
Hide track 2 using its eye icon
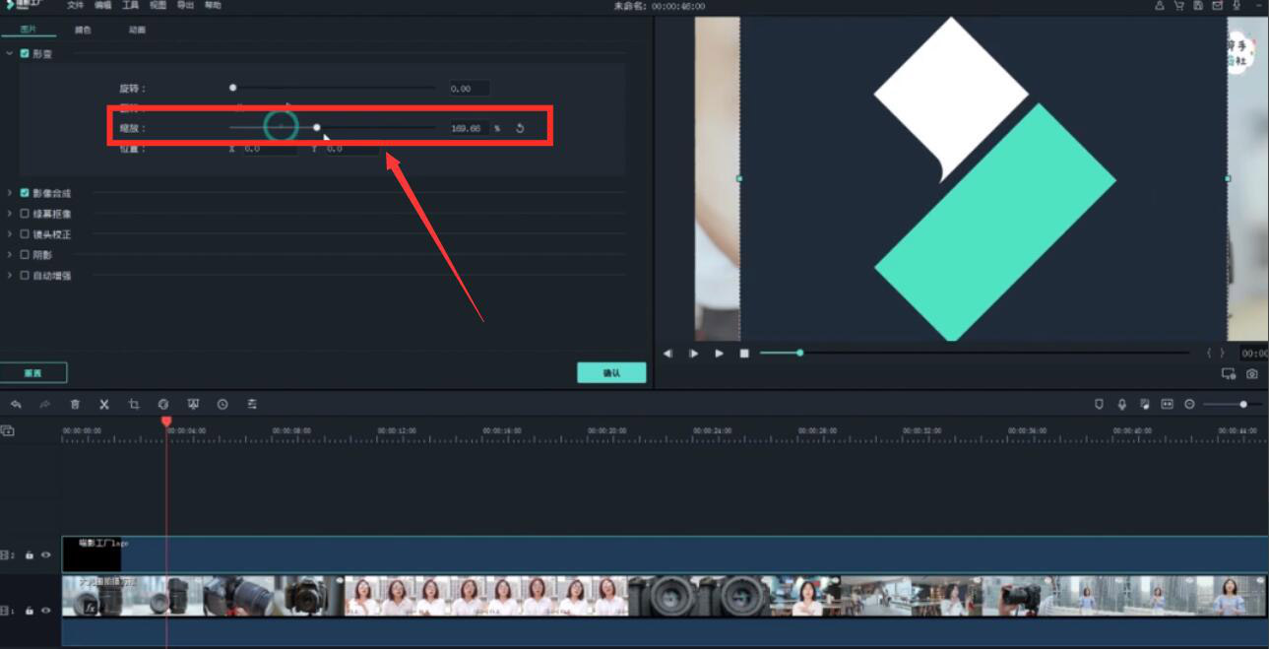click(x=45, y=555)
